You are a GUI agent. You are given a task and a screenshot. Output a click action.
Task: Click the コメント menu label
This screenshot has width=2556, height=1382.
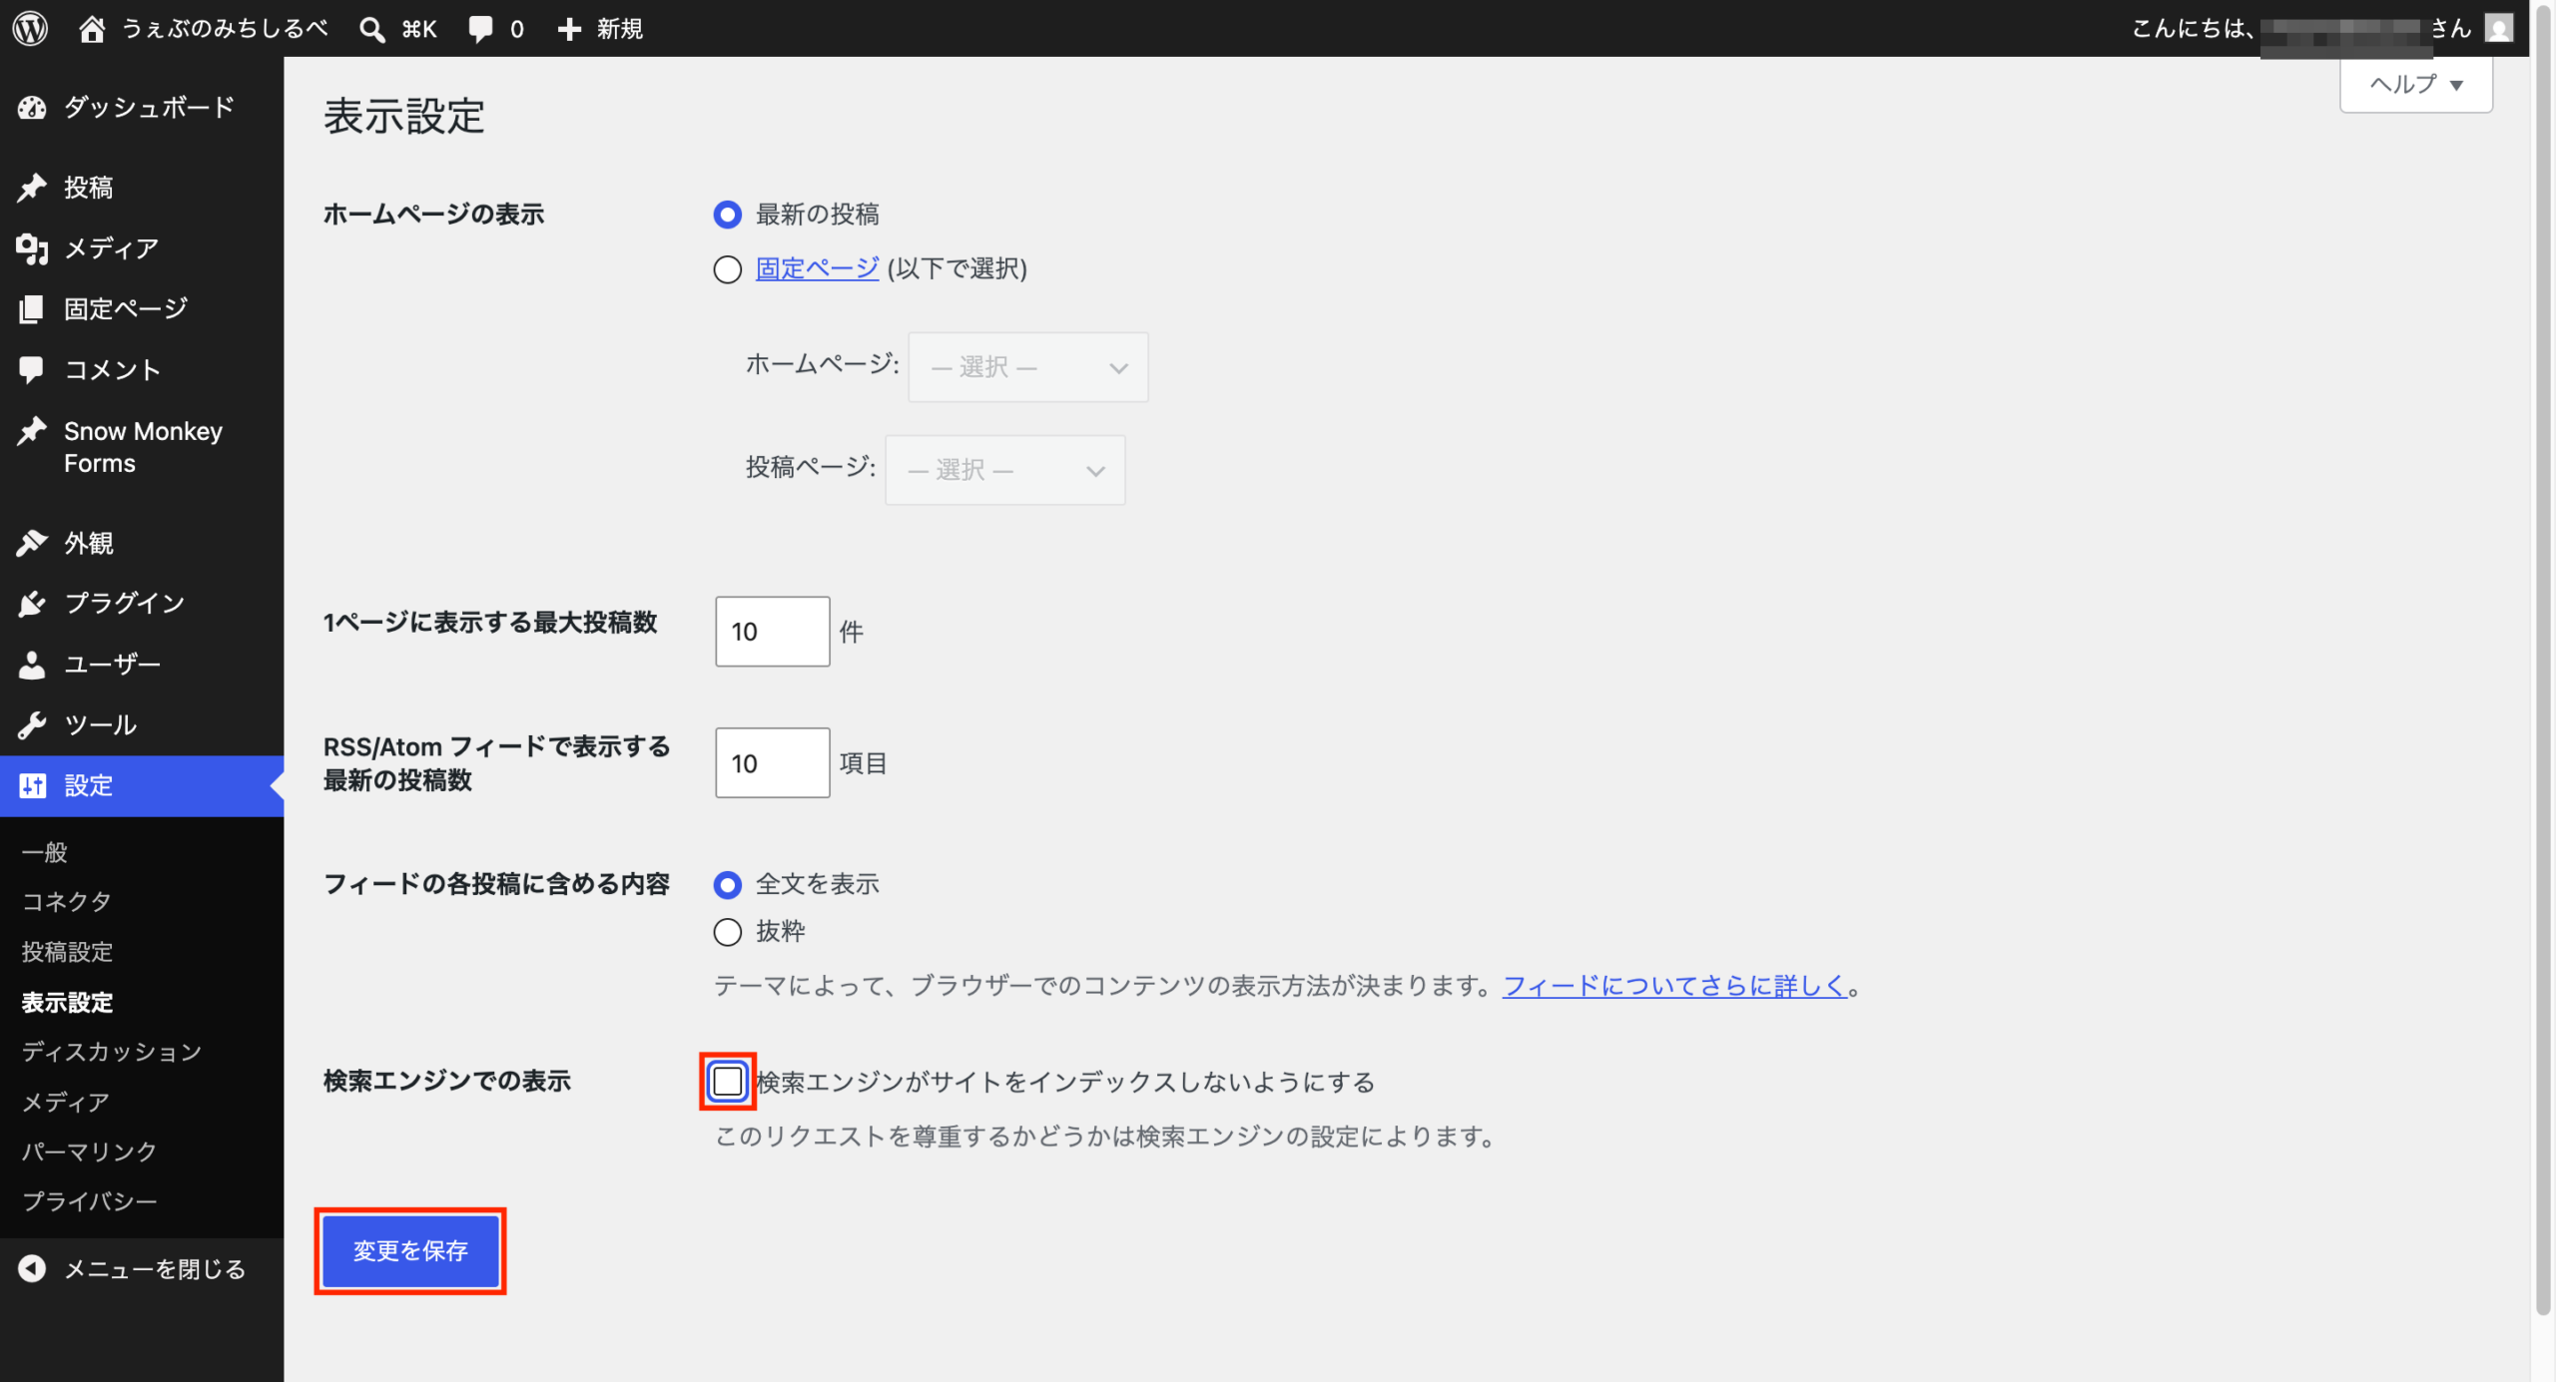click(x=112, y=370)
